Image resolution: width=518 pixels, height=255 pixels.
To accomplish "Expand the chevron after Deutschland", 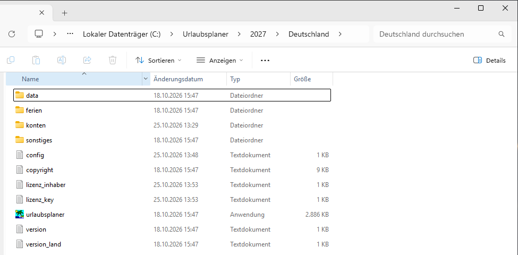I will [340, 34].
